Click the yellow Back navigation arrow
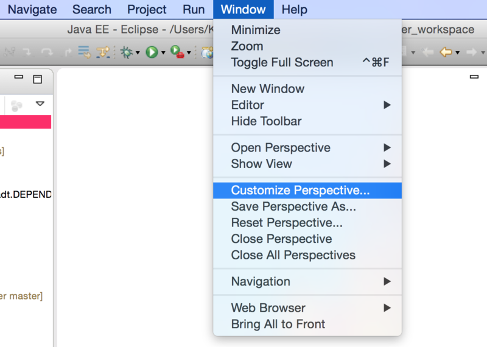Image resolution: width=487 pixels, height=347 pixels. click(446, 53)
